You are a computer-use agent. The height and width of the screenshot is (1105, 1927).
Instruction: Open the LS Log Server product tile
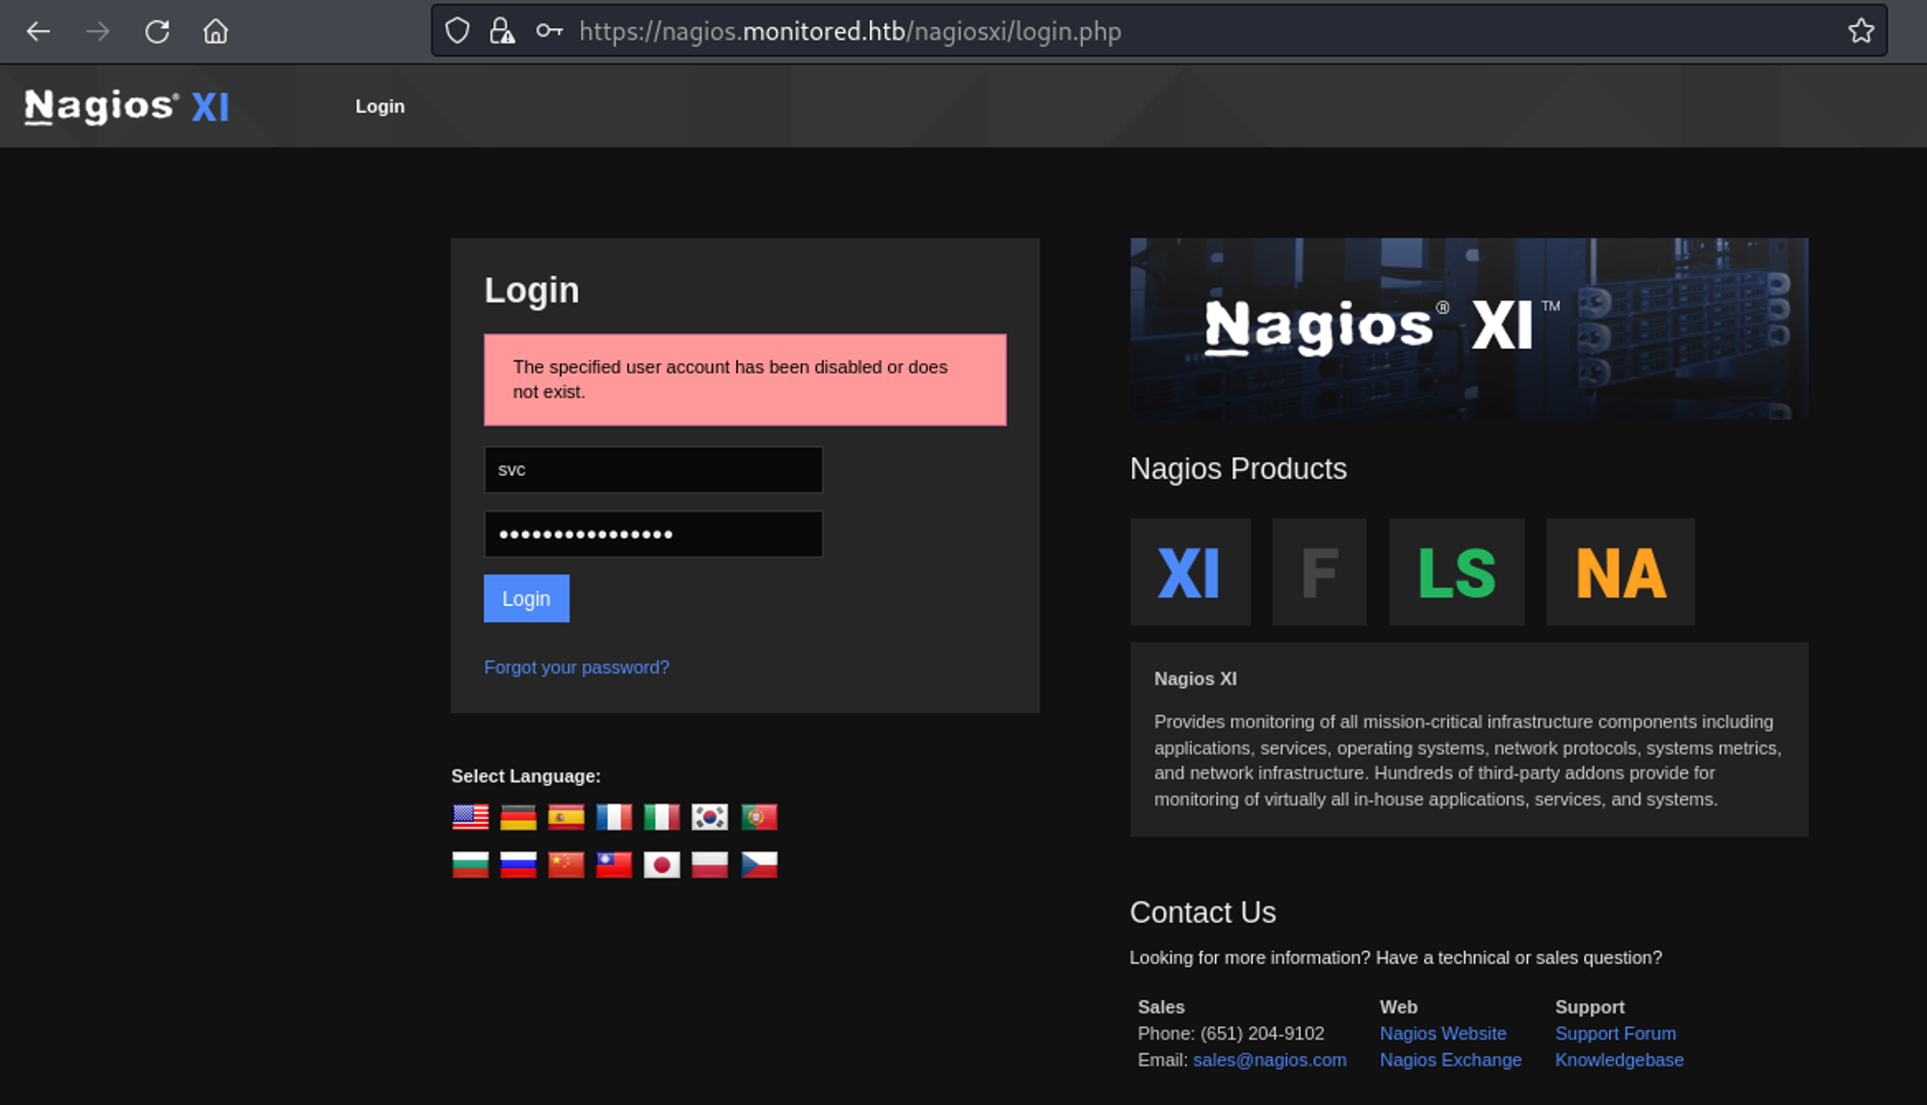(x=1456, y=572)
